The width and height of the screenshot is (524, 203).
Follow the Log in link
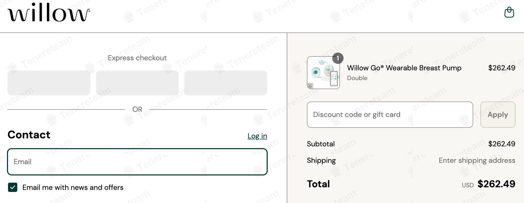pos(257,136)
